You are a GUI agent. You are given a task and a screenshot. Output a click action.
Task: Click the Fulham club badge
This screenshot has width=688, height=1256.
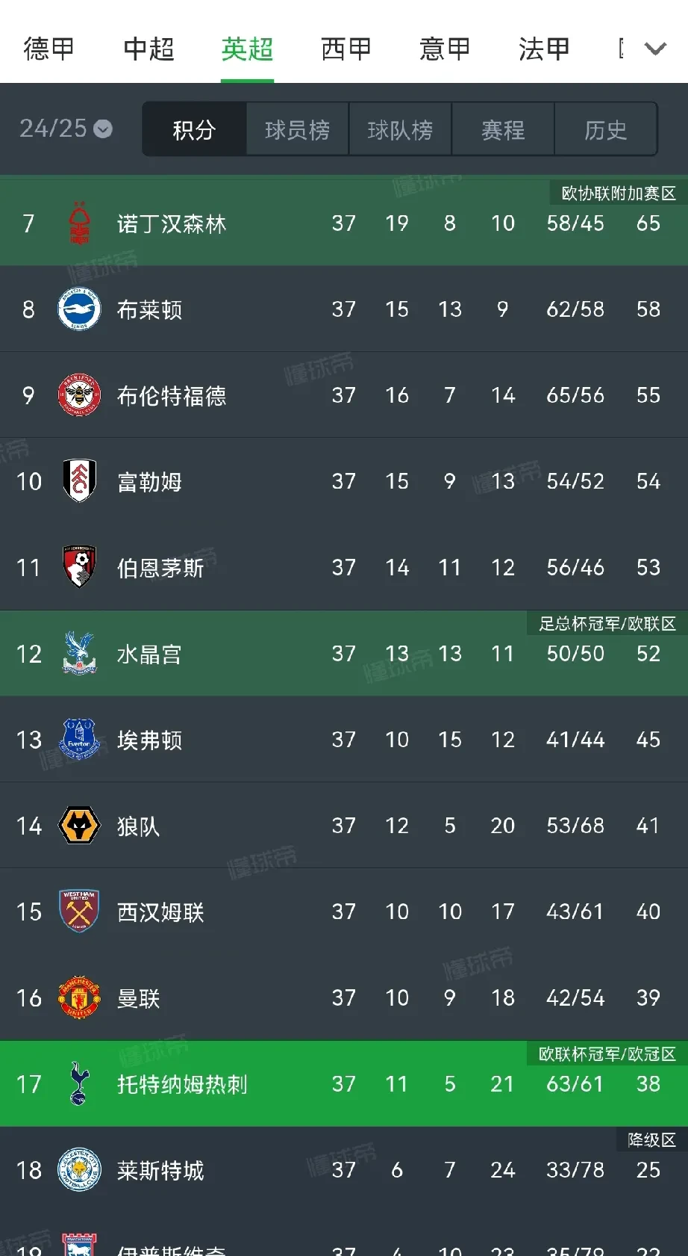pos(79,481)
